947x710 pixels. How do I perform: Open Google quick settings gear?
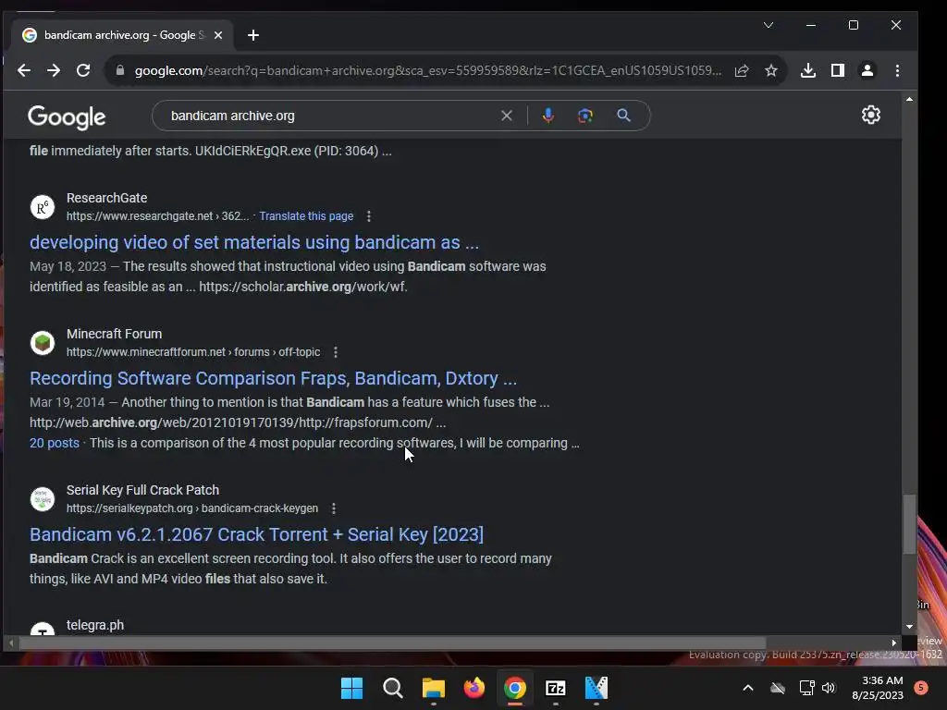tap(871, 115)
